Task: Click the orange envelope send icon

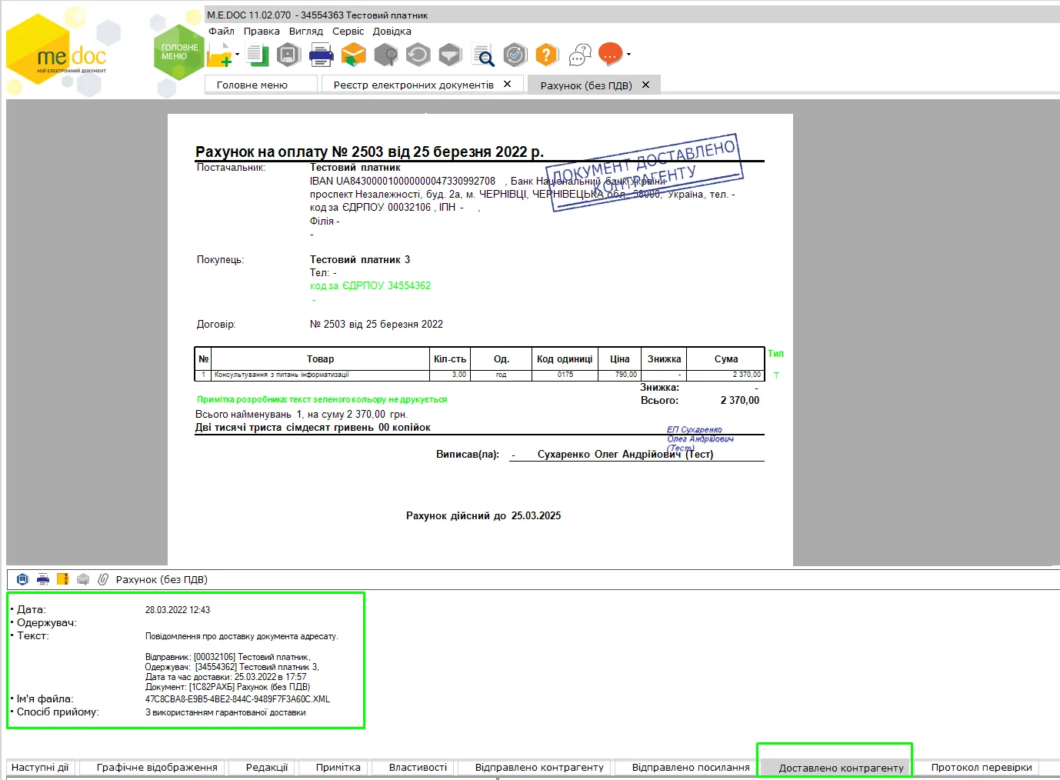Action: [x=353, y=55]
